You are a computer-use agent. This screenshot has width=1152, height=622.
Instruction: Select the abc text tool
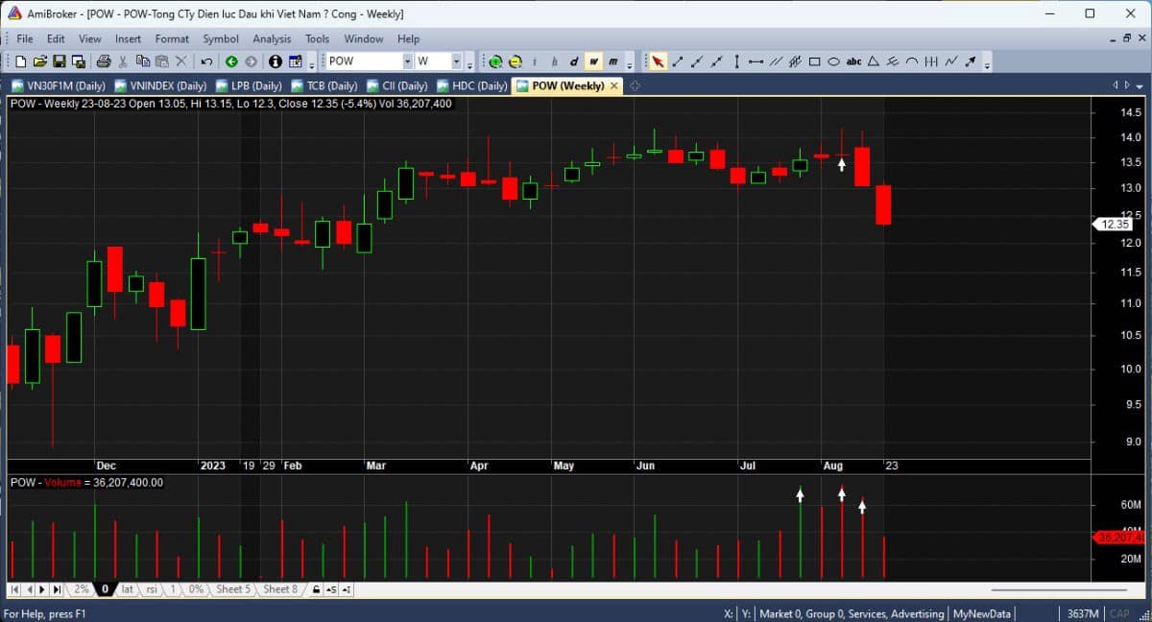pyautogui.click(x=853, y=61)
